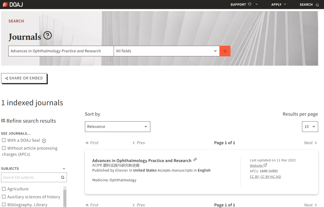Enable the With a DOAJ Seal checkbox
Screen dimensions: 324x208
point(4,140)
